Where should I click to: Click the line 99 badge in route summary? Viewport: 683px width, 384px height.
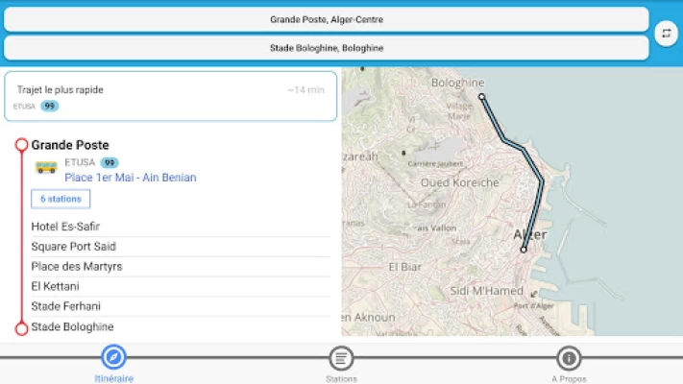click(x=50, y=107)
